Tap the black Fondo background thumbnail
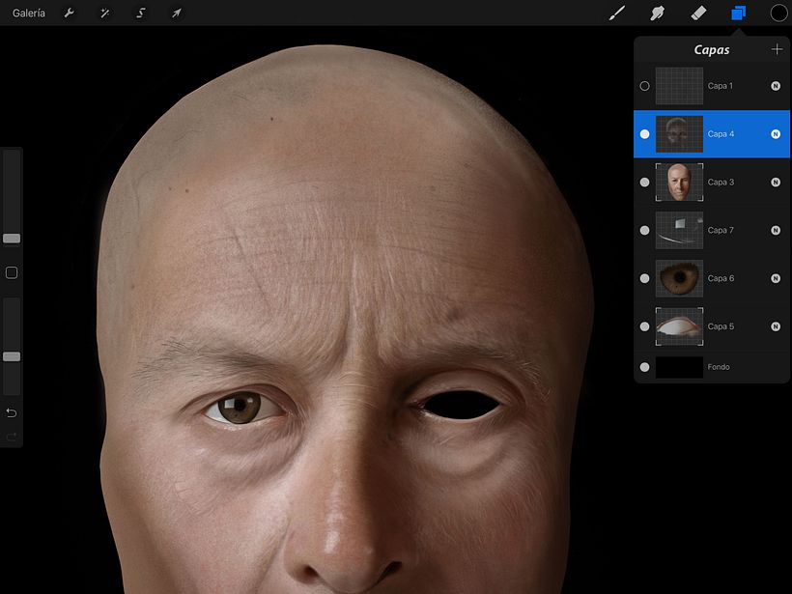 pos(679,367)
